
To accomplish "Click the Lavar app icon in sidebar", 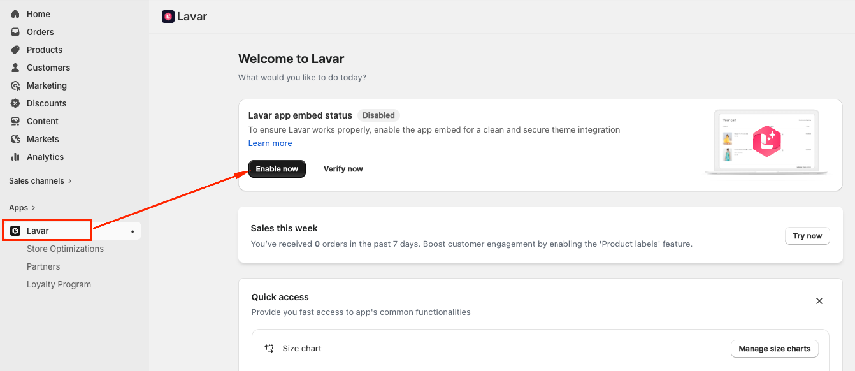I will coord(15,231).
